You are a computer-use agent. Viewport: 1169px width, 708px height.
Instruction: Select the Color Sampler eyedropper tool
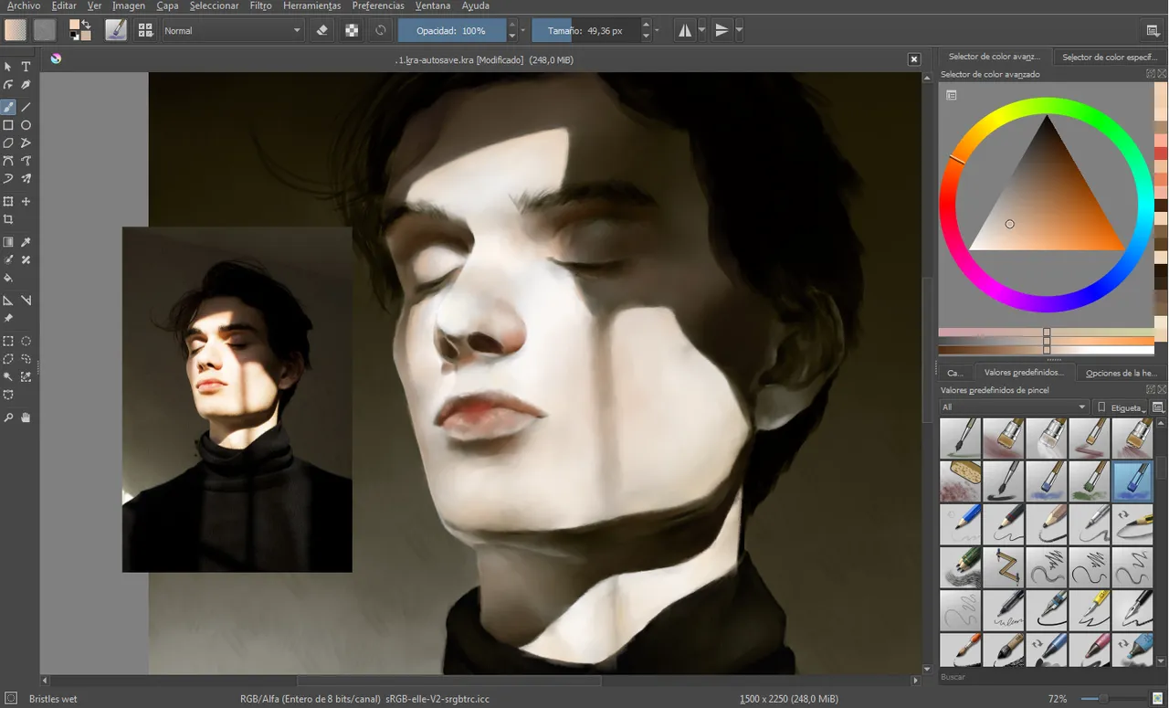(26, 242)
